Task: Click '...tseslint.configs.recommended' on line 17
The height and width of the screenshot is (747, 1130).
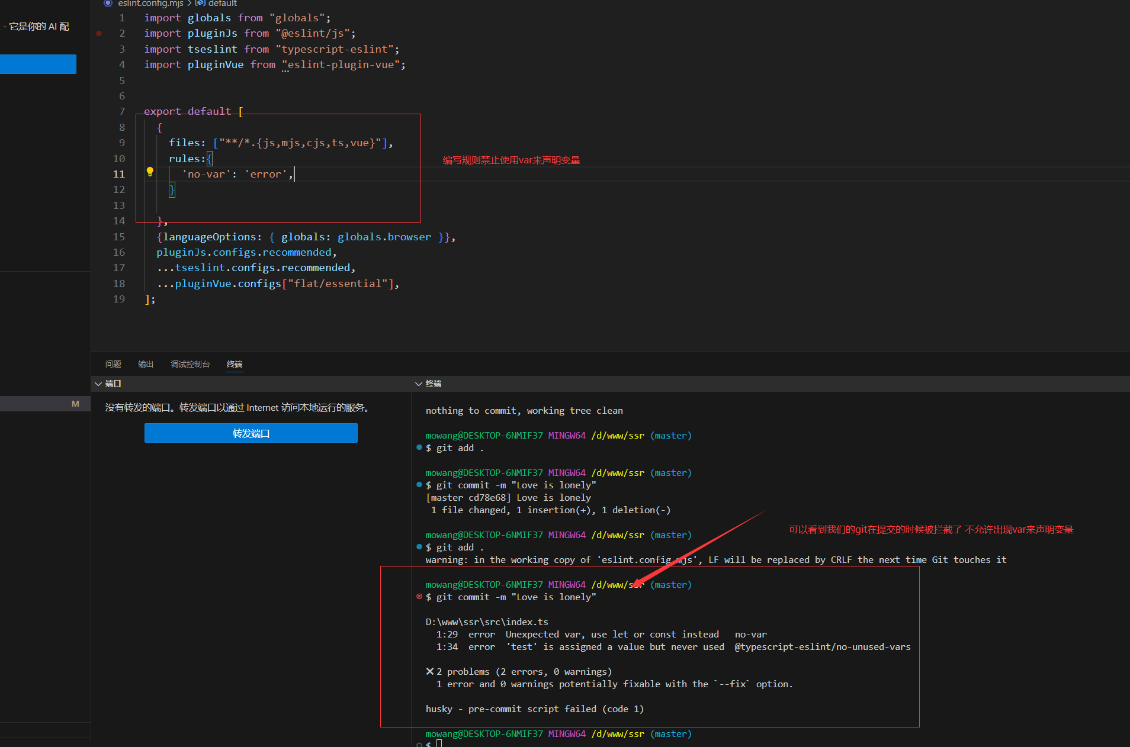Action: pos(253,268)
